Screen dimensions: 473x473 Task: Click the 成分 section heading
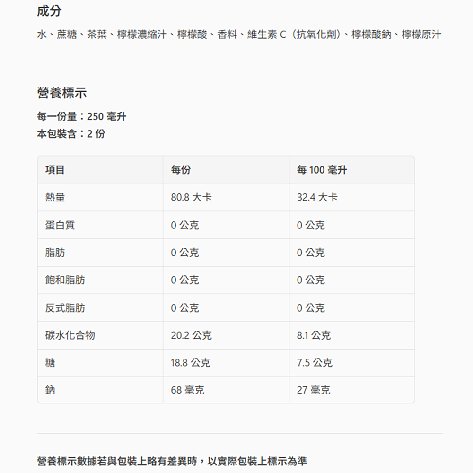[49, 11]
